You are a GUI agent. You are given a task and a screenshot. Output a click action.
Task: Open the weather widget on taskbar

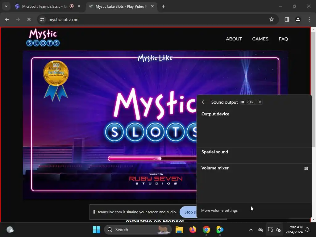pos(10,230)
